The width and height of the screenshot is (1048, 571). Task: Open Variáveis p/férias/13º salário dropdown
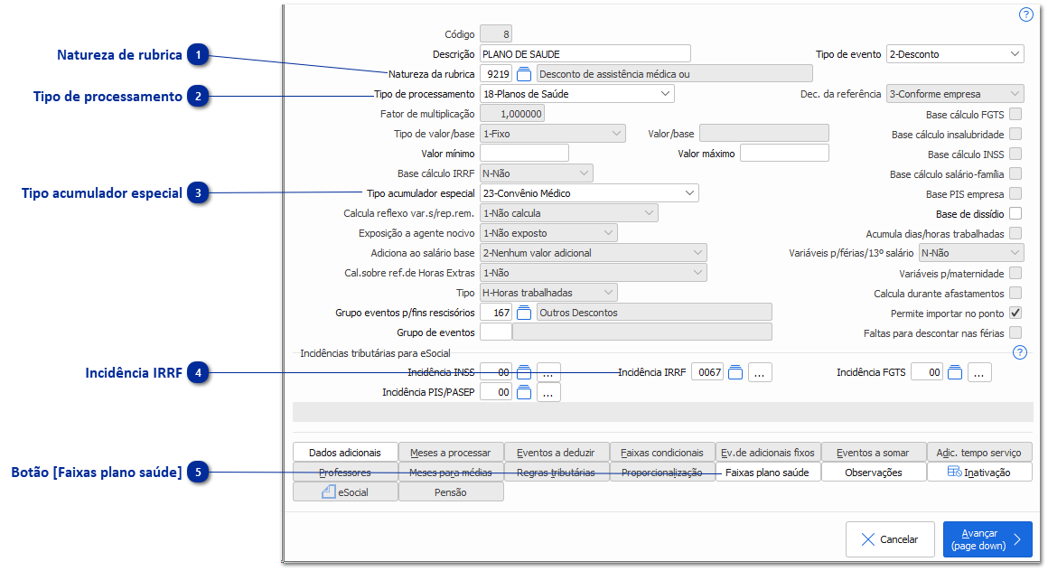(x=971, y=253)
